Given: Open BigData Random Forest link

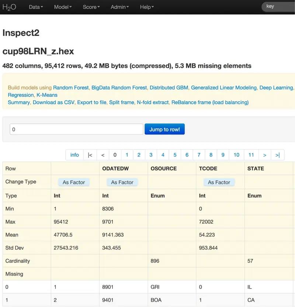Looking at the screenshot, I should coord(119,88).
